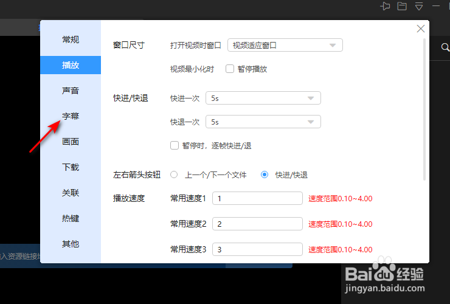Open the 热键 settings tab
This screenshot has height=304, width=450.
coord(71,218)
